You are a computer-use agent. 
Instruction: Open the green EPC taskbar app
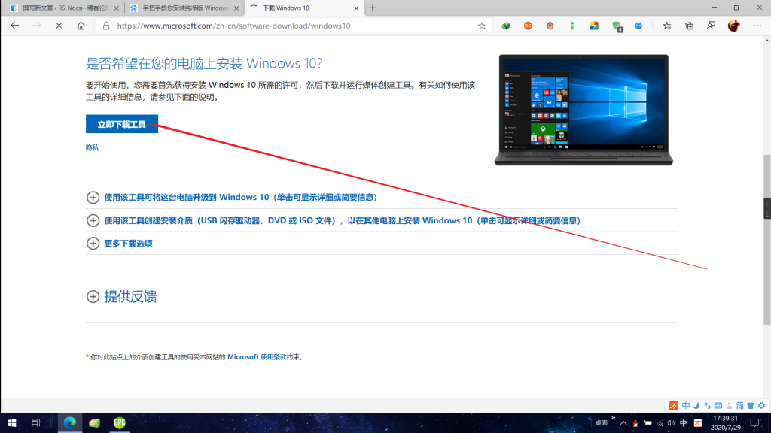[120, 422]
